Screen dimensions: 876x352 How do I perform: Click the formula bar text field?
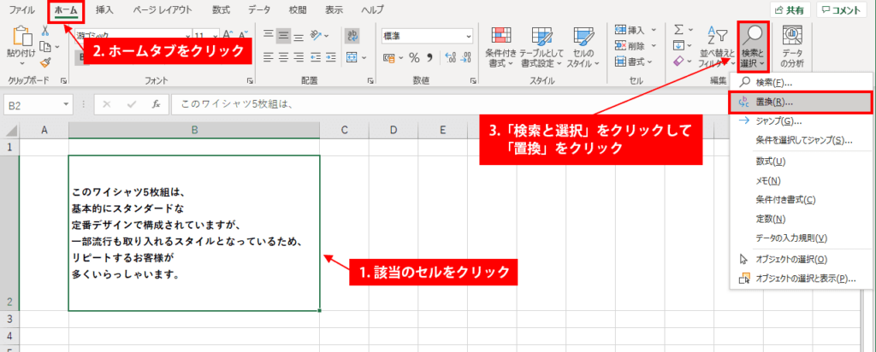pos(447,104)
